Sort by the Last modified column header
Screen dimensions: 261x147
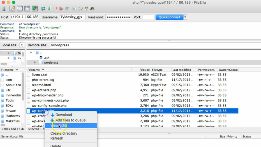coord(184,70)
